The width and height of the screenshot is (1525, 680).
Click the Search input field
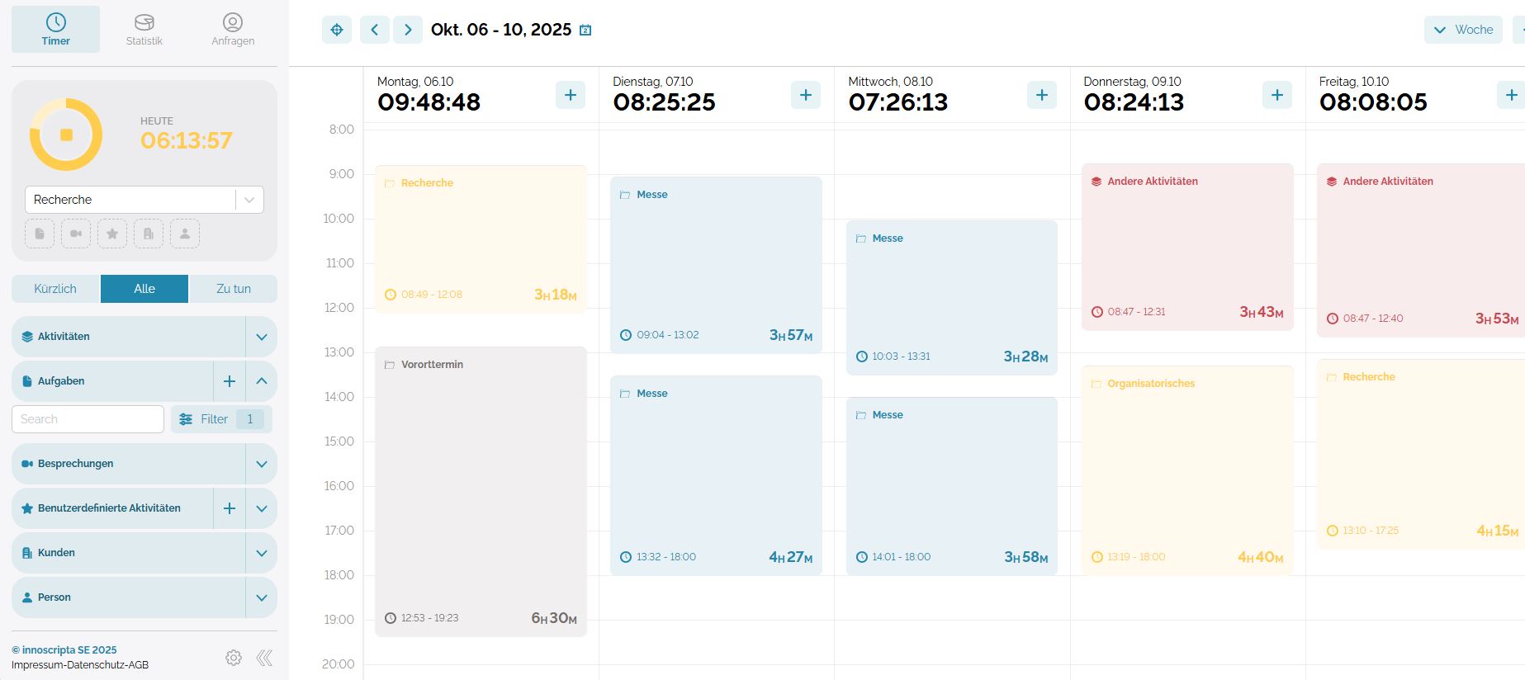point(88,419)
